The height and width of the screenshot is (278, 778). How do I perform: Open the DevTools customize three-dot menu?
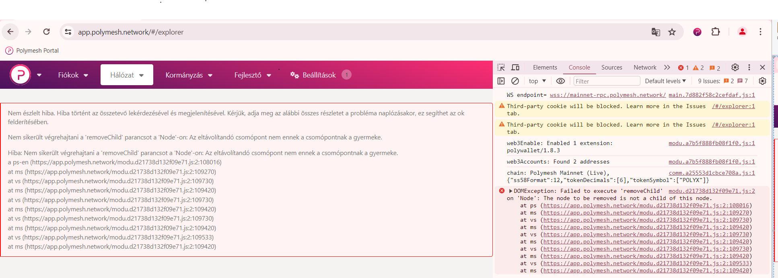[749, 67]
